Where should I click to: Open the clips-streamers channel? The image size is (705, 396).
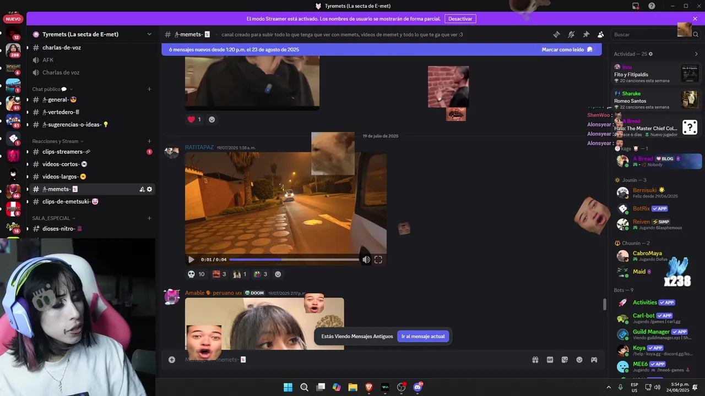click(91, 152)
